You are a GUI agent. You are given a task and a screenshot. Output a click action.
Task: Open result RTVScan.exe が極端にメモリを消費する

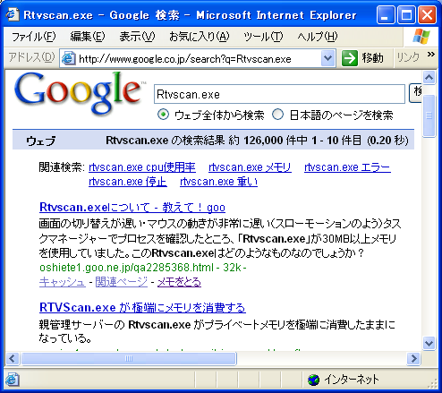[142, 307]
